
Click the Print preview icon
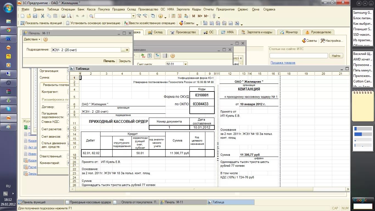tap(69, 16)
